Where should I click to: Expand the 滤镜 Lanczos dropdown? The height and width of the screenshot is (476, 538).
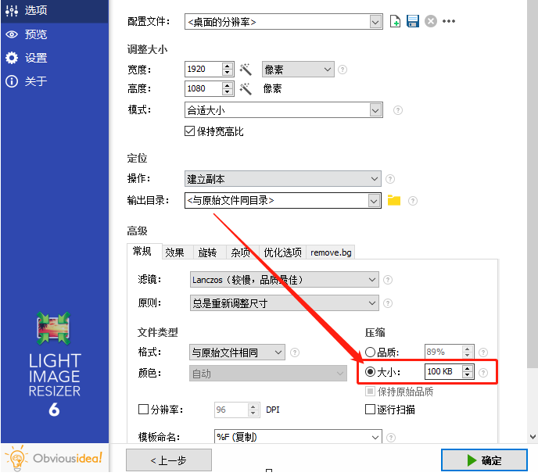click(x=284, y=280)
